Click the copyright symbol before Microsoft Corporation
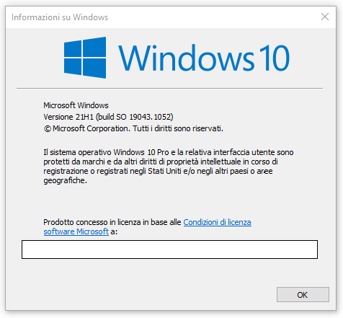This screenshot has width=343, height=318. coord(48,129)
